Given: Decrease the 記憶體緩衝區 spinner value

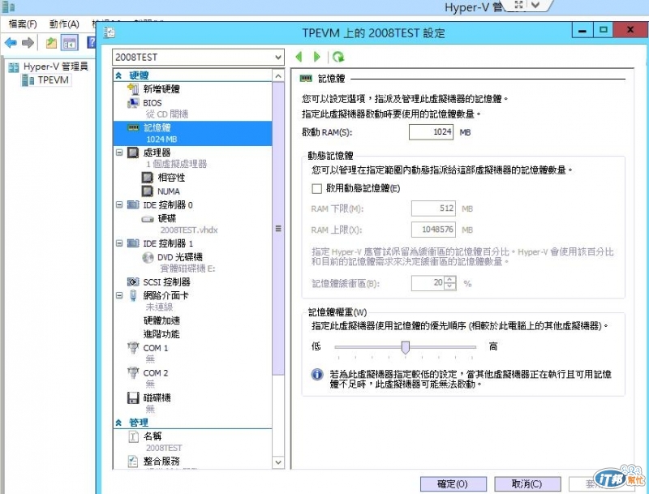Looking at the screenshot, I should point(450,286).
